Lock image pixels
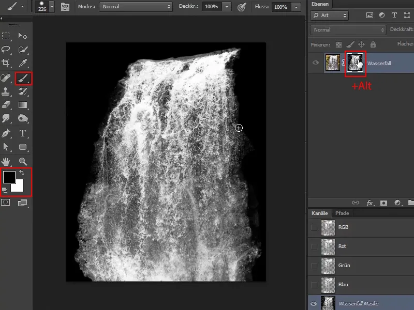 pos(350,44)
